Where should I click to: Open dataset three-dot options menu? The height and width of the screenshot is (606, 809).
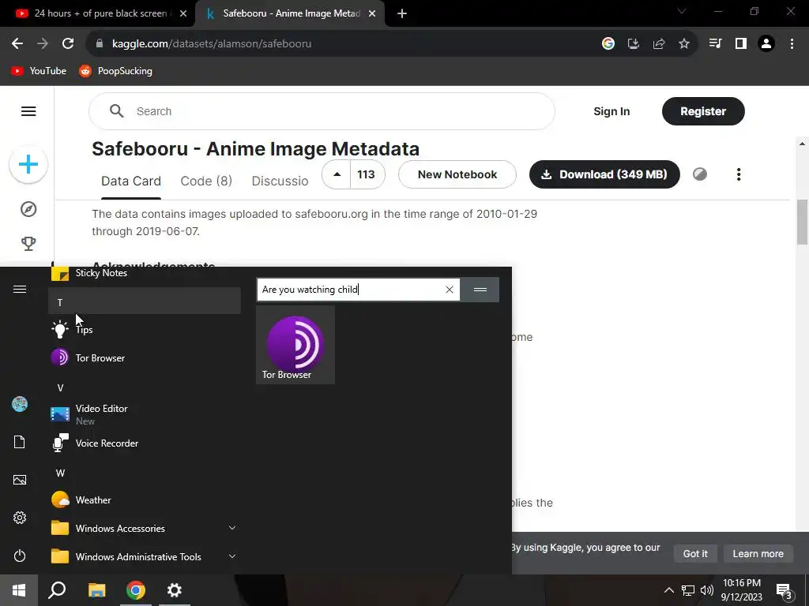[x=739, y=174]
